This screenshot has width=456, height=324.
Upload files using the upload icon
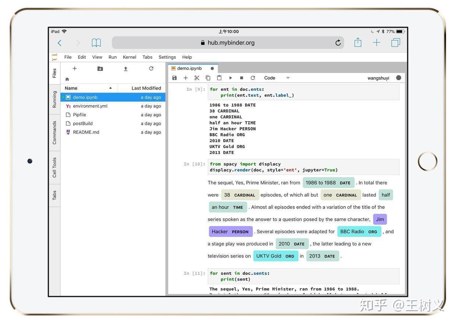click(126, 69)
